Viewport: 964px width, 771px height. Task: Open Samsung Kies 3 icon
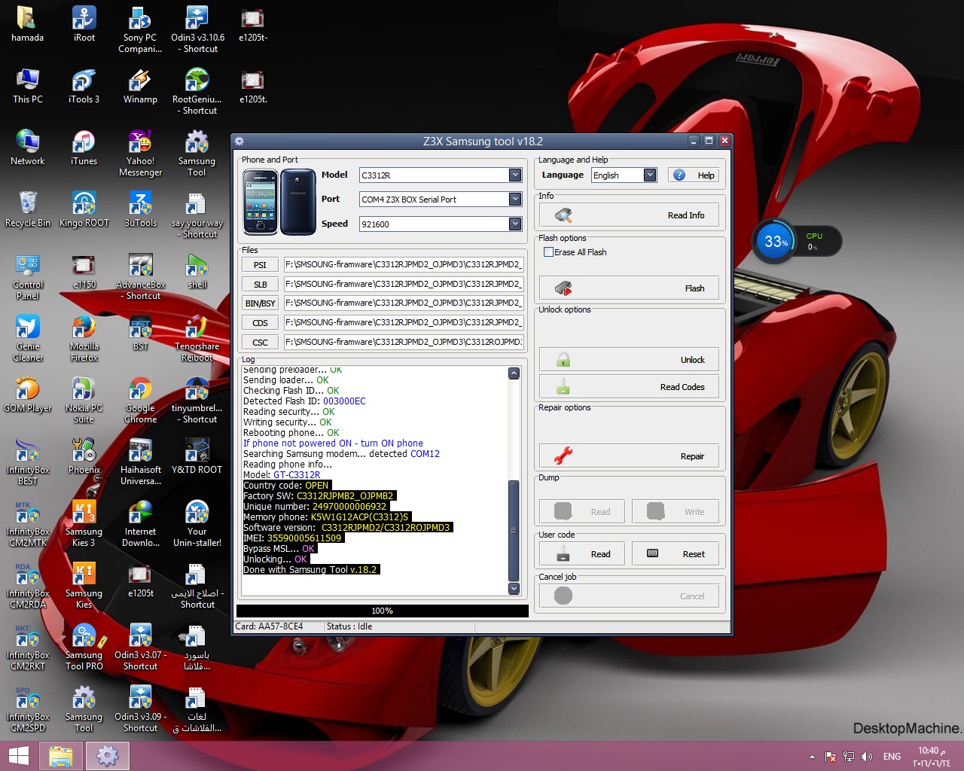[84, 523]
